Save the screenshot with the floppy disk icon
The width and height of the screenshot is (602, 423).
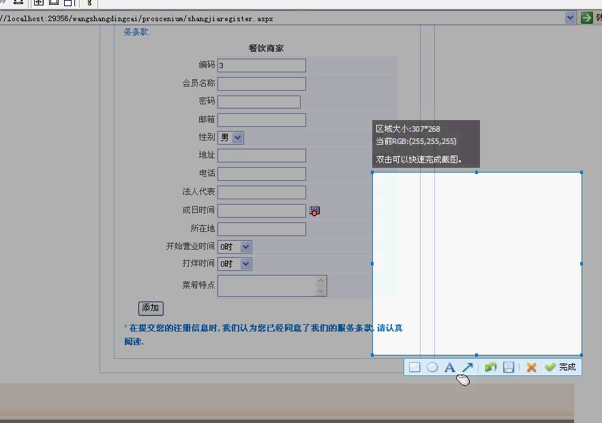[509, 367]
